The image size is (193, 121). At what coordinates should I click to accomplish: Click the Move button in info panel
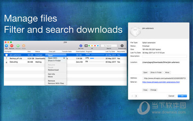[167, 72]
